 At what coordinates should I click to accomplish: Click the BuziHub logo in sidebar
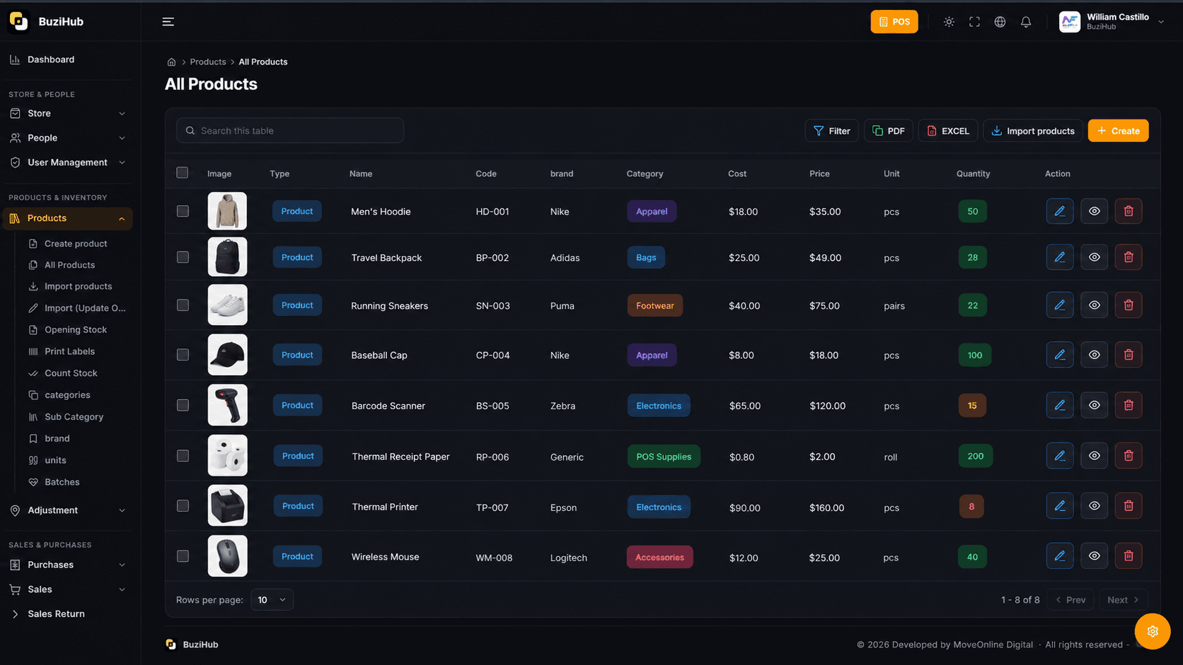point(19,21)
